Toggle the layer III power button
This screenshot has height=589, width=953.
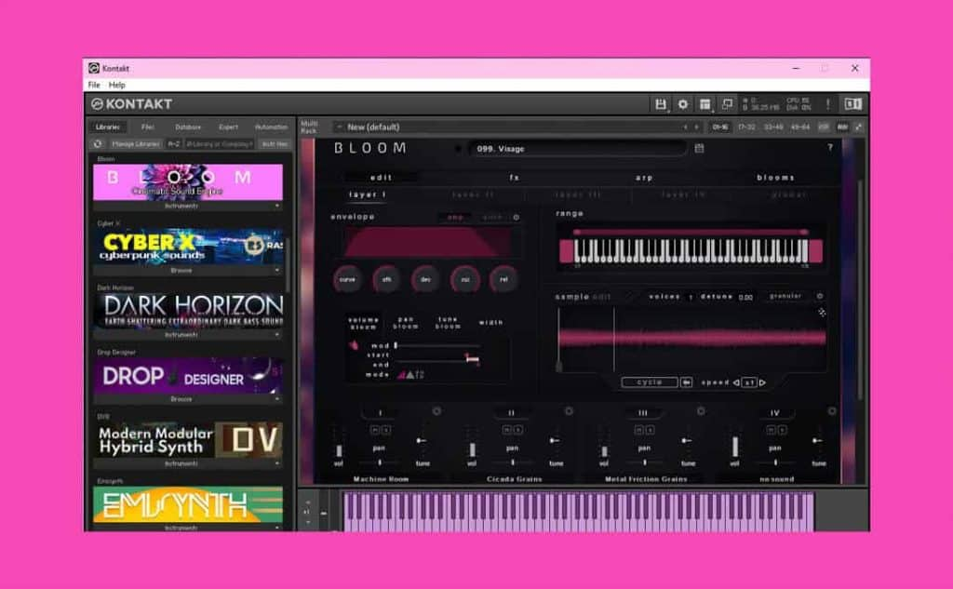click(700, 411)
